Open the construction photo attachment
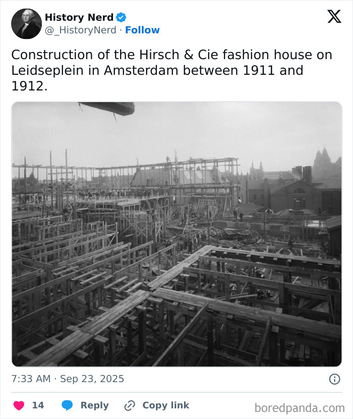This screenshot has width=353, height=419. coord(177,232)
